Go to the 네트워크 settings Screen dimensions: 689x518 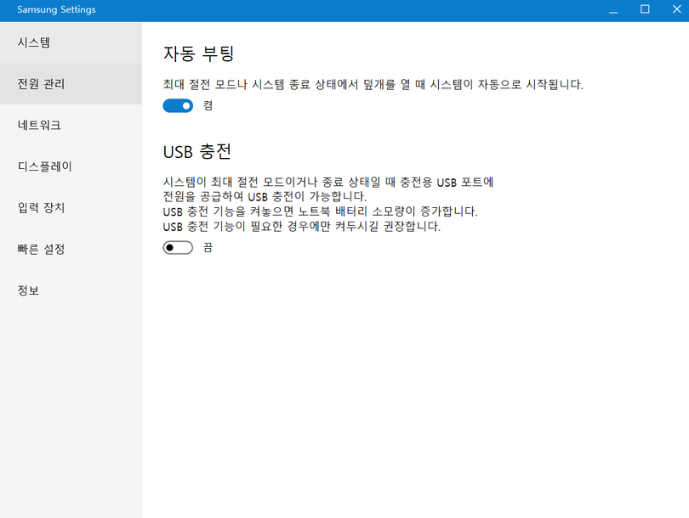pos(71,125)
